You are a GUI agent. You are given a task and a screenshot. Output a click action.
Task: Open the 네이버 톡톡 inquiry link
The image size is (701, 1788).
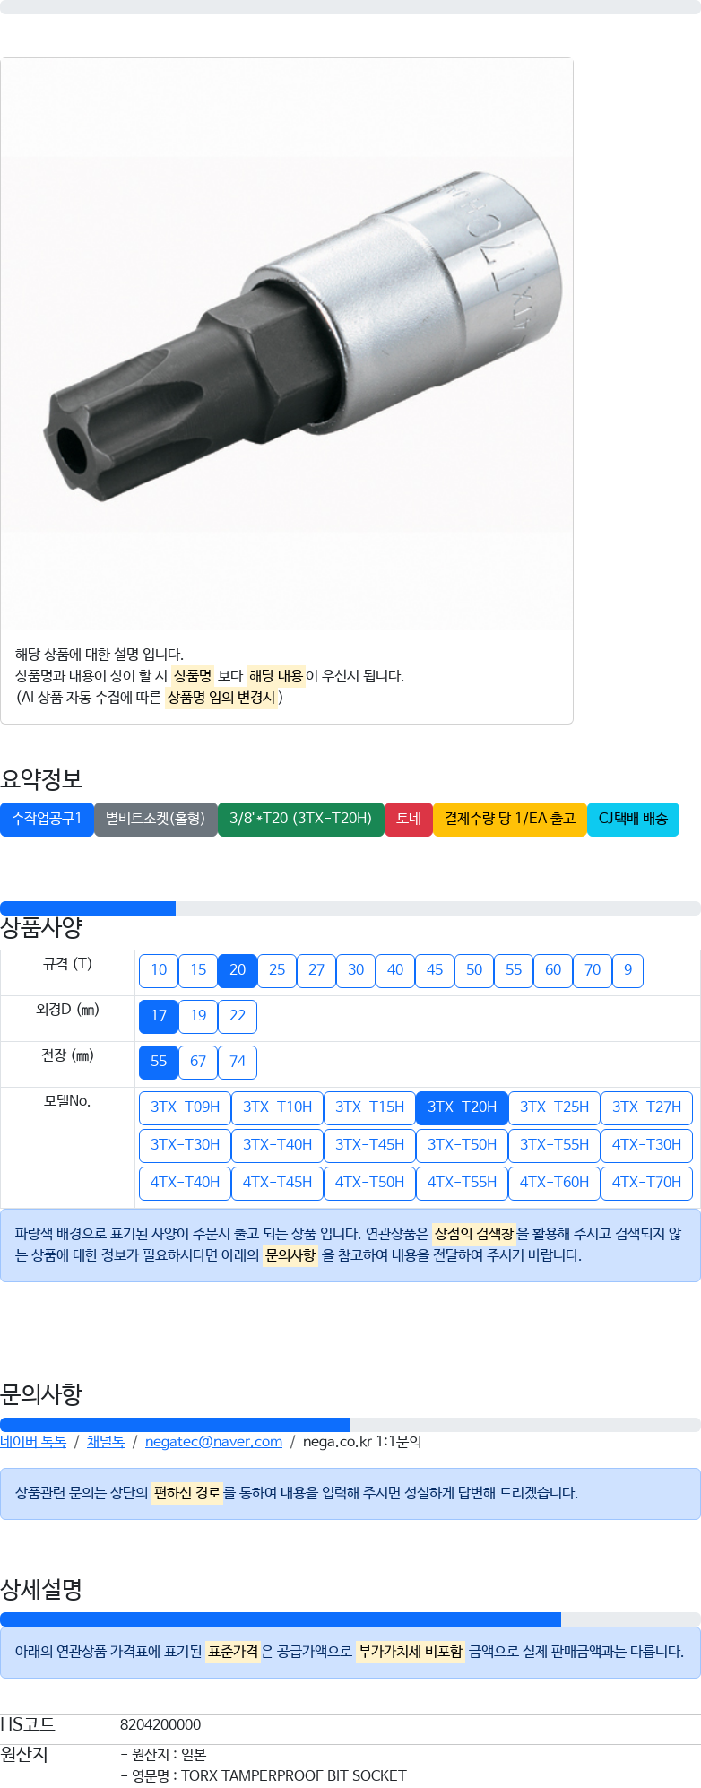pos(33,1441)
